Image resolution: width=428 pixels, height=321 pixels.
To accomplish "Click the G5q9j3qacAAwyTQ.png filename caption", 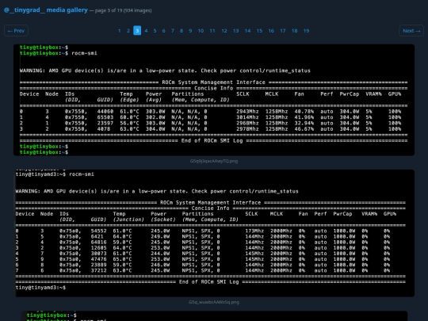I will click(214, 161).
